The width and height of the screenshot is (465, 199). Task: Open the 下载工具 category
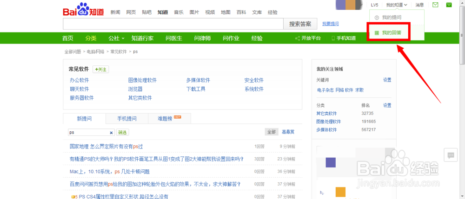click(196, 89)
